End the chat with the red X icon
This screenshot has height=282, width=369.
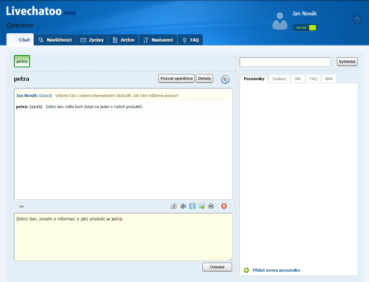click(x=224, y=206)
